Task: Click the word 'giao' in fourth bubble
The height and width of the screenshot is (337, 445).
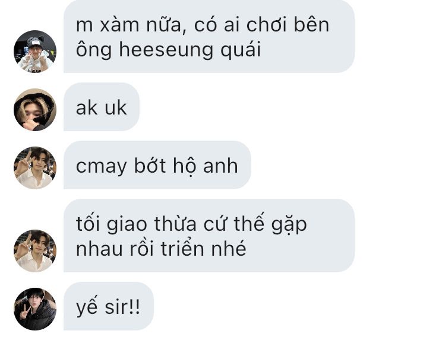Action: click(x=127, y=225)
